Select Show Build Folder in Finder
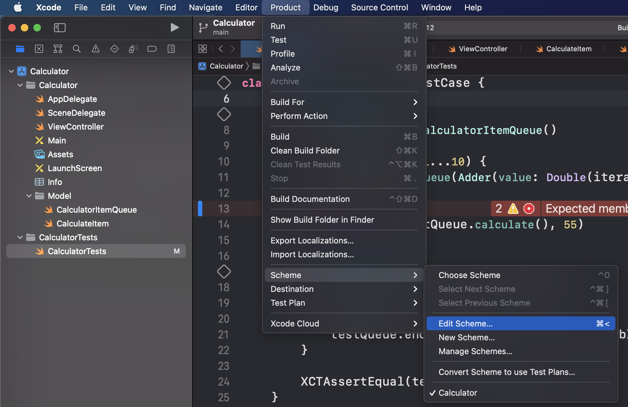The image size is (628, 407). tap(344, 220)
